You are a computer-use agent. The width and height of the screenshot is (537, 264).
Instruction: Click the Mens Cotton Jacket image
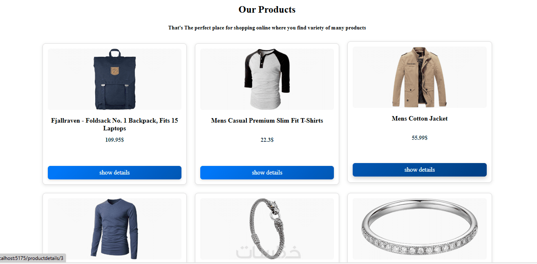[x=419, y=77]
